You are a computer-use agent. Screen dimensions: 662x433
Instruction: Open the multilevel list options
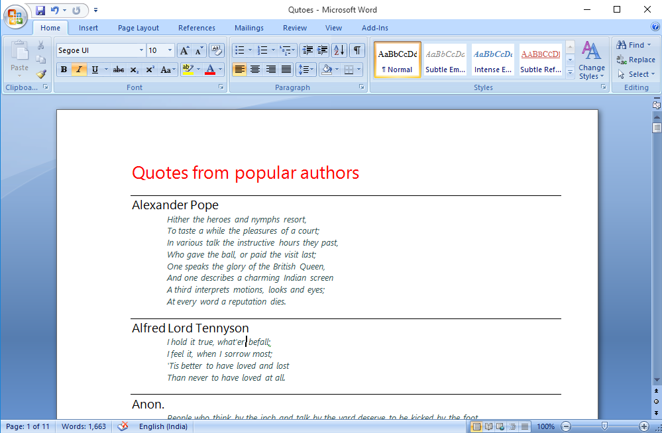click(x=288, y=50)
